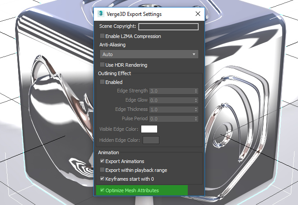Click the Animation group label
298x205 pixels.
click(108, 152)
